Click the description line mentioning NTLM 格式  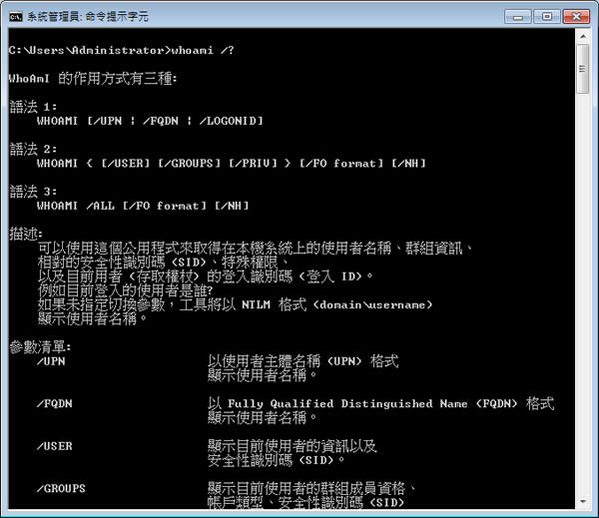click(235, 304)
